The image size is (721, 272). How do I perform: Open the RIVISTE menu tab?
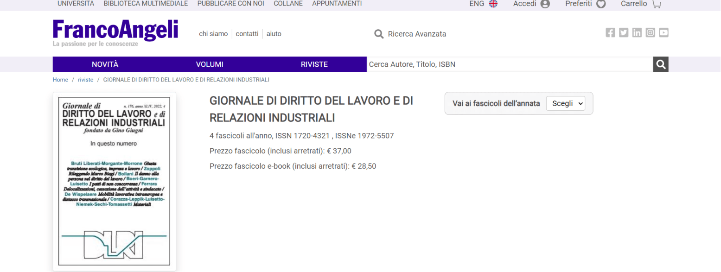[314, 64]
